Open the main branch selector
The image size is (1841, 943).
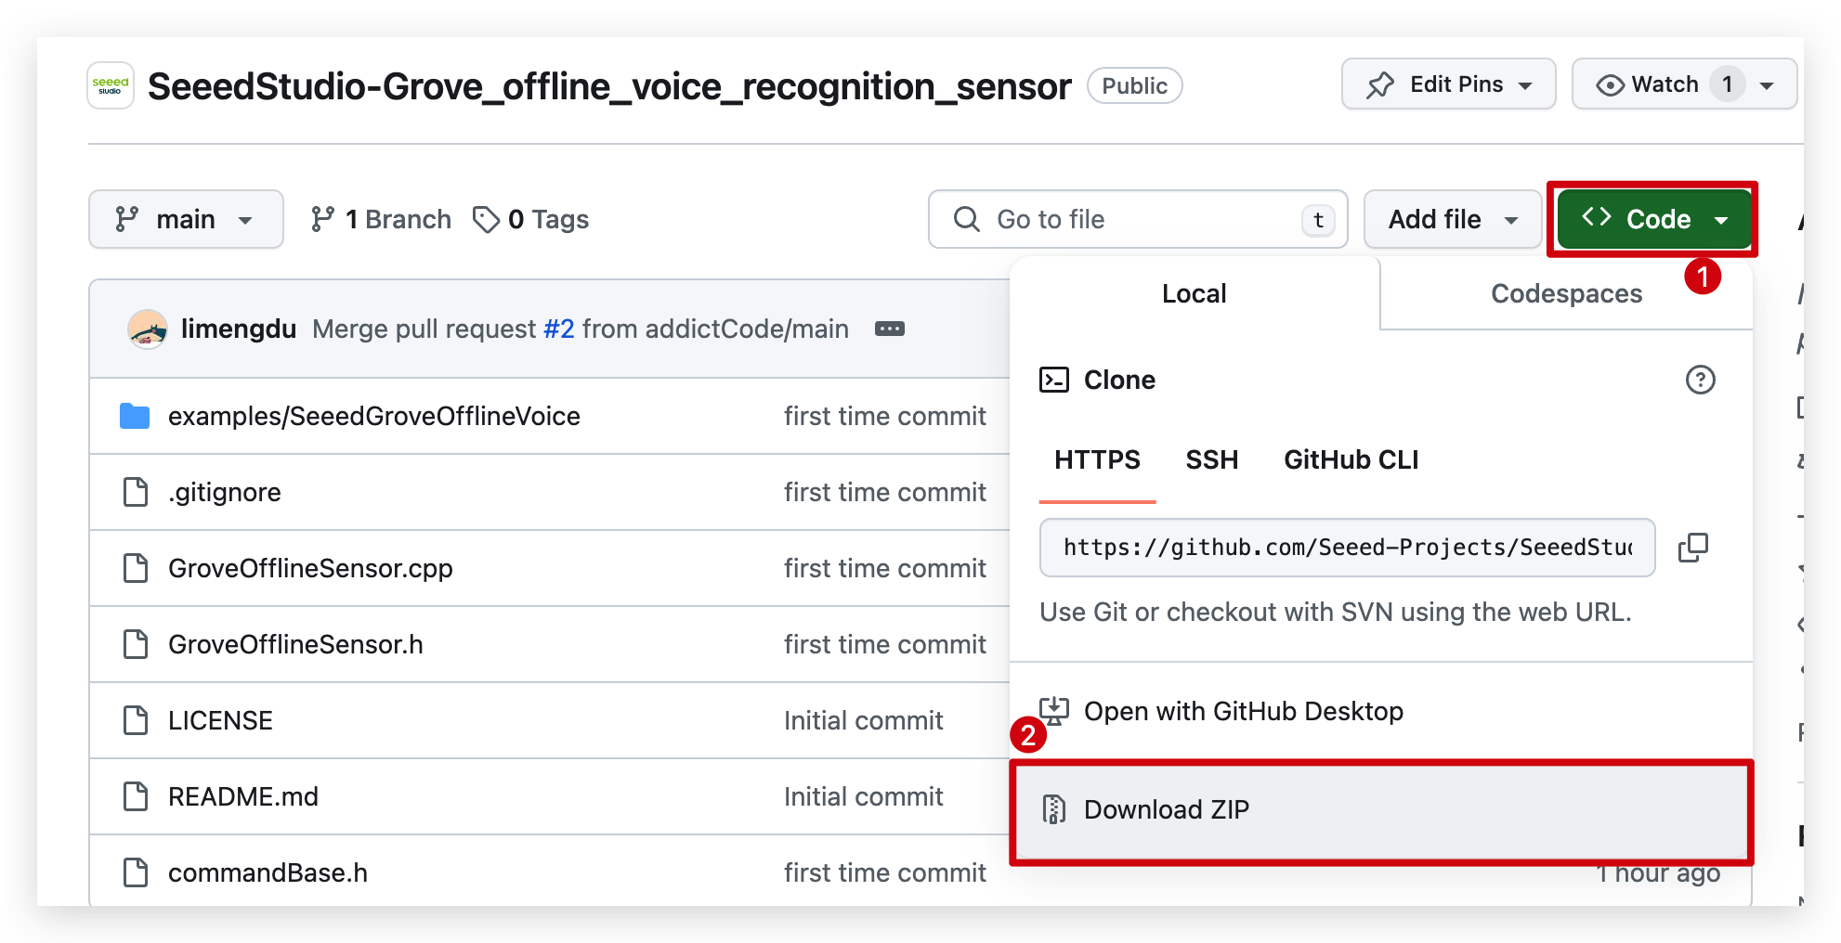point(186,219)
